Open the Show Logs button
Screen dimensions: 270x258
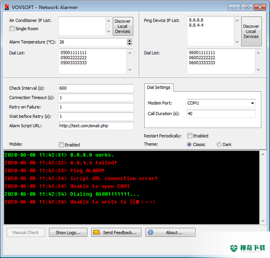pyautogui.click(x=68, y=232)
